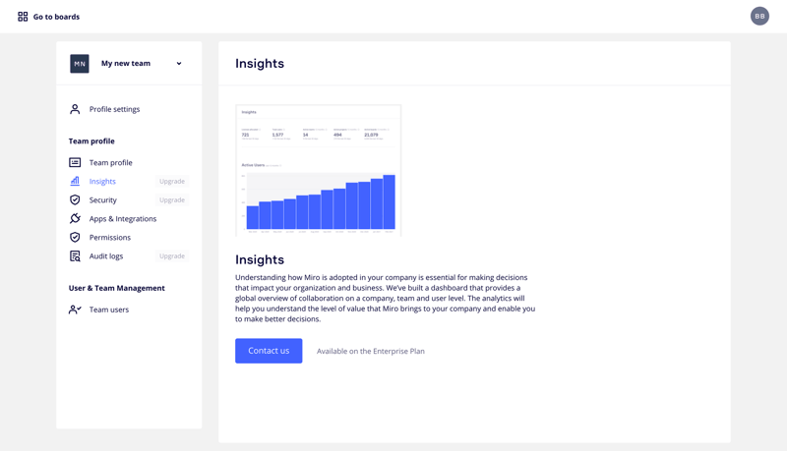
Task: Open Profile settings
Action: 114,109
